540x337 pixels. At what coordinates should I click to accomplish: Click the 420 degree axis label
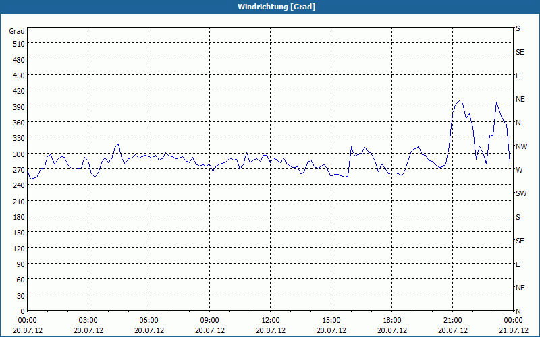click(x=19, y=91)
